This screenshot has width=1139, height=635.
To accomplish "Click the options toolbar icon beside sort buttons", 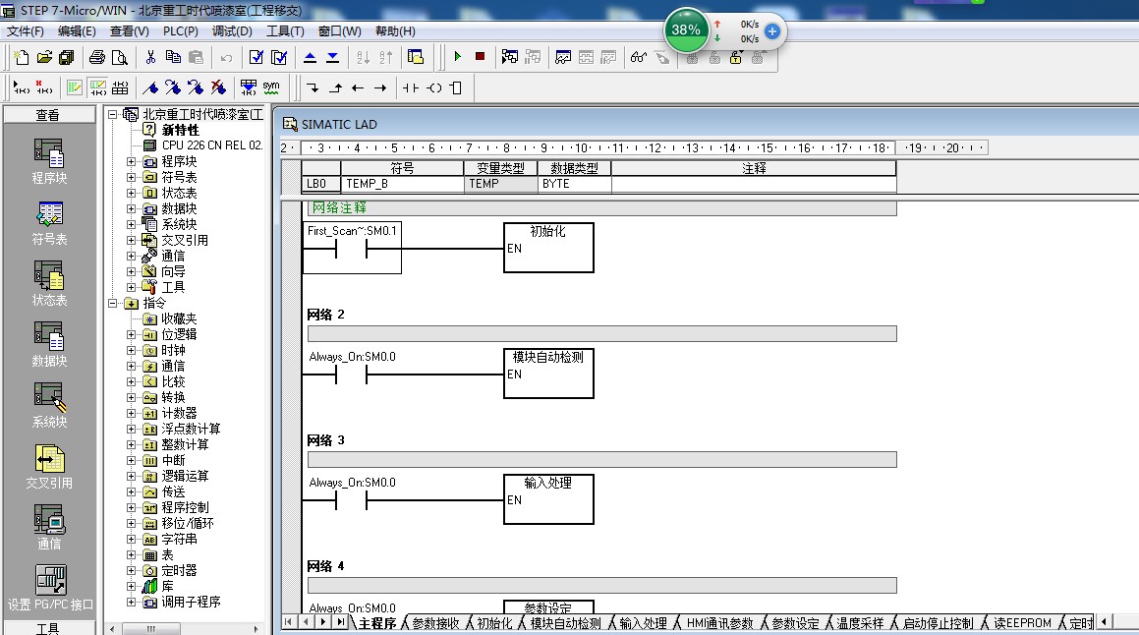I will tap(416, 57).
